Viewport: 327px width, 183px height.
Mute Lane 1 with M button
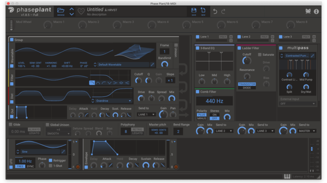click(231, 37)
